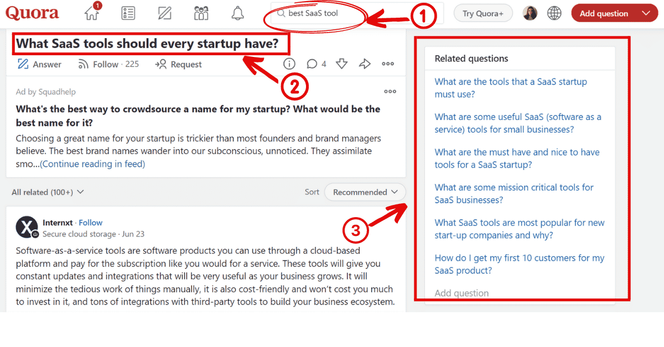The height and width of the screenshot is (347, 664).
Task: Click 'Secure cloud storage · Jun 23' credential text
Action: click(x=94, y=234)
